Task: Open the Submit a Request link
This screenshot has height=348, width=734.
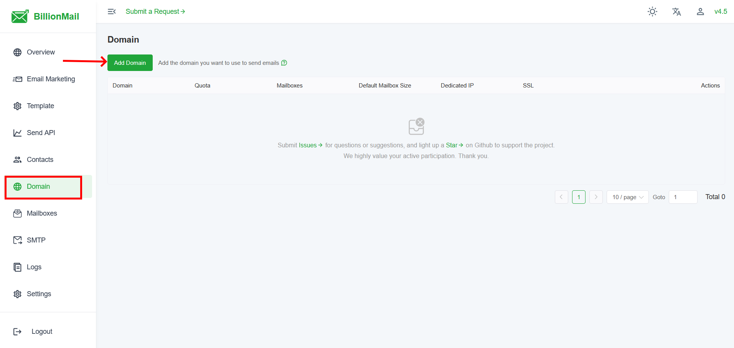Action: coord(155,12)
